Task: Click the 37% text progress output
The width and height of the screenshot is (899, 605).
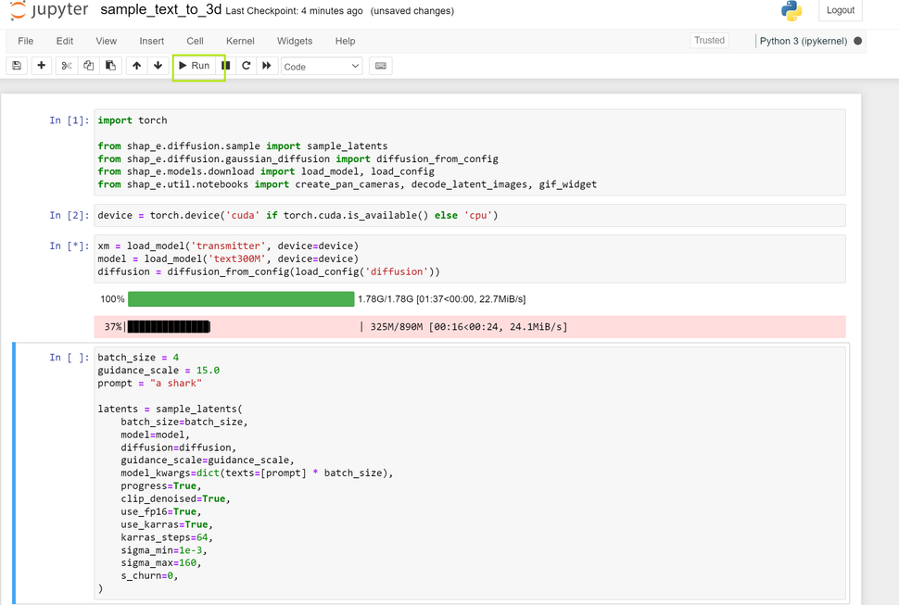Action: (x=470, y=326)
